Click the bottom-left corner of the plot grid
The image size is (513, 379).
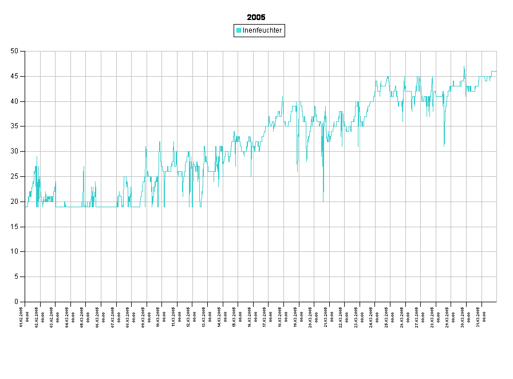click(x=25, y=301)
